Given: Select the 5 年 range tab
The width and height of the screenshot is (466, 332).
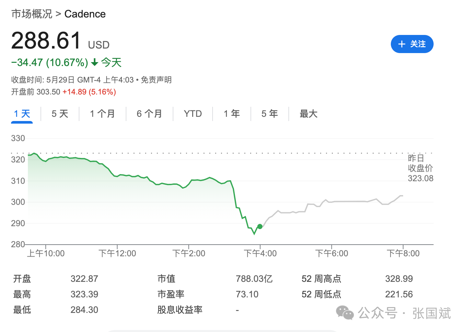Looking at the screenshot, I should [270, 114].
